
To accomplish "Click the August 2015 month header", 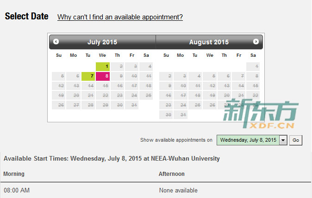I will pos(209,42).
